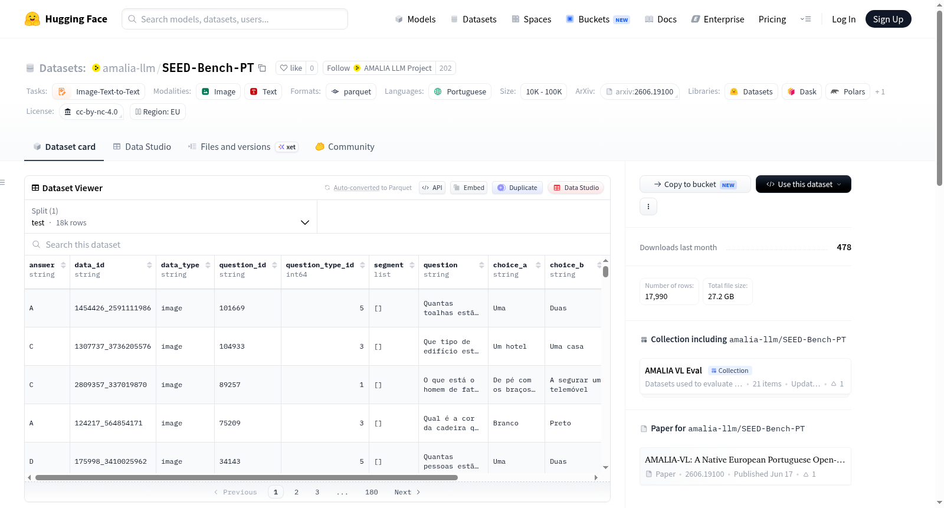944x508 pixels.
Task: Sort by the question column
Action: point(481,265)
